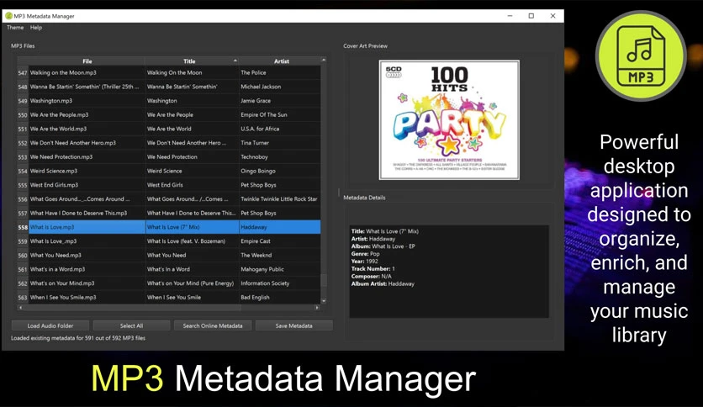Click artist Mahogany Public
Viewport: 703px width, 407px height.
tap(262, 269)
